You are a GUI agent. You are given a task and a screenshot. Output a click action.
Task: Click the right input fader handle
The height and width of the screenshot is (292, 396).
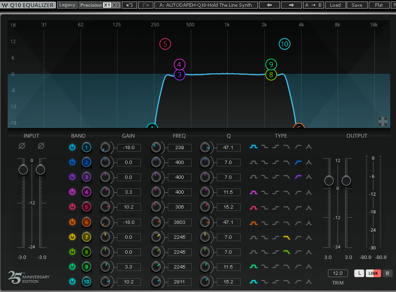[x=40, y=170]
